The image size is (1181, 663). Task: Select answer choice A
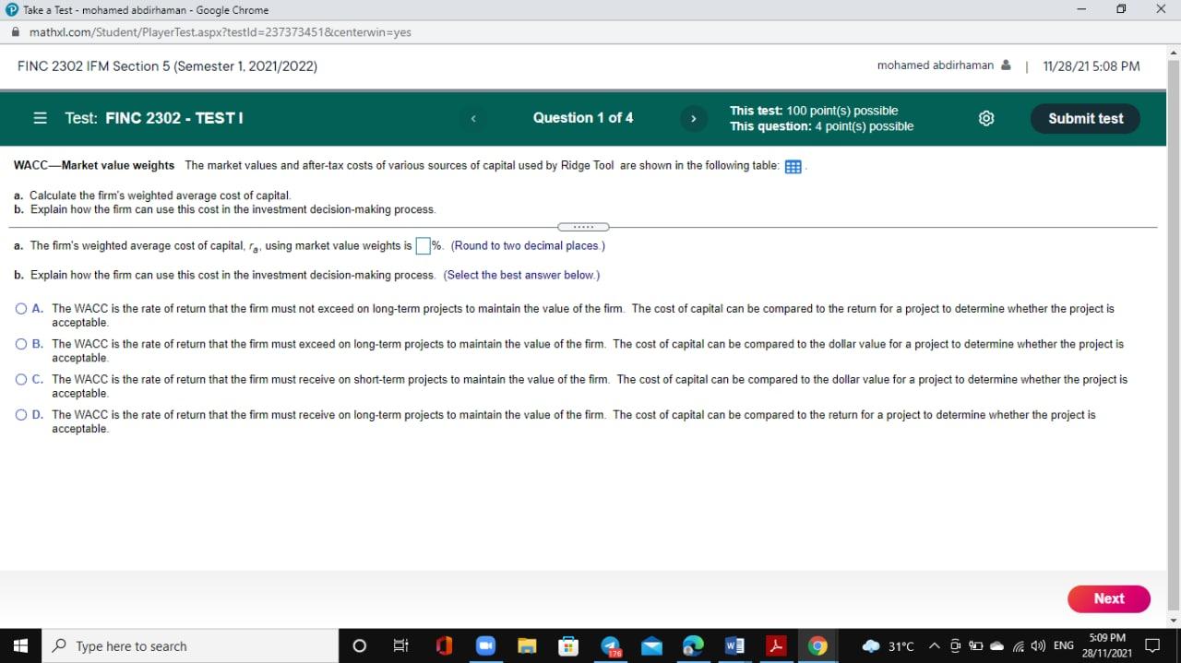[20, 308]
